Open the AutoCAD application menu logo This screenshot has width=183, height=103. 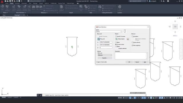pos(2,2)
